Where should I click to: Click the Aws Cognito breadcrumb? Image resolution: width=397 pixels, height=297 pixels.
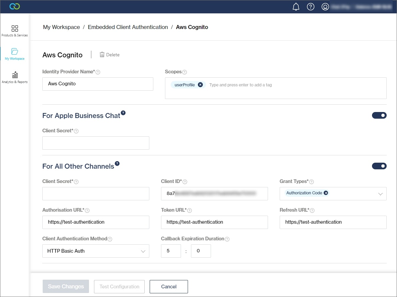(x=192, y=27)
